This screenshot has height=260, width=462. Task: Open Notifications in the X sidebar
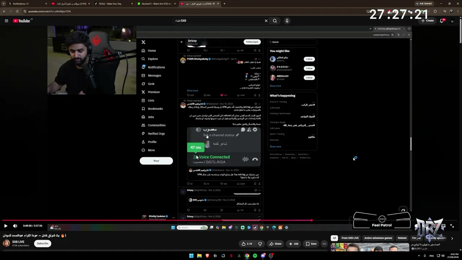153,67
